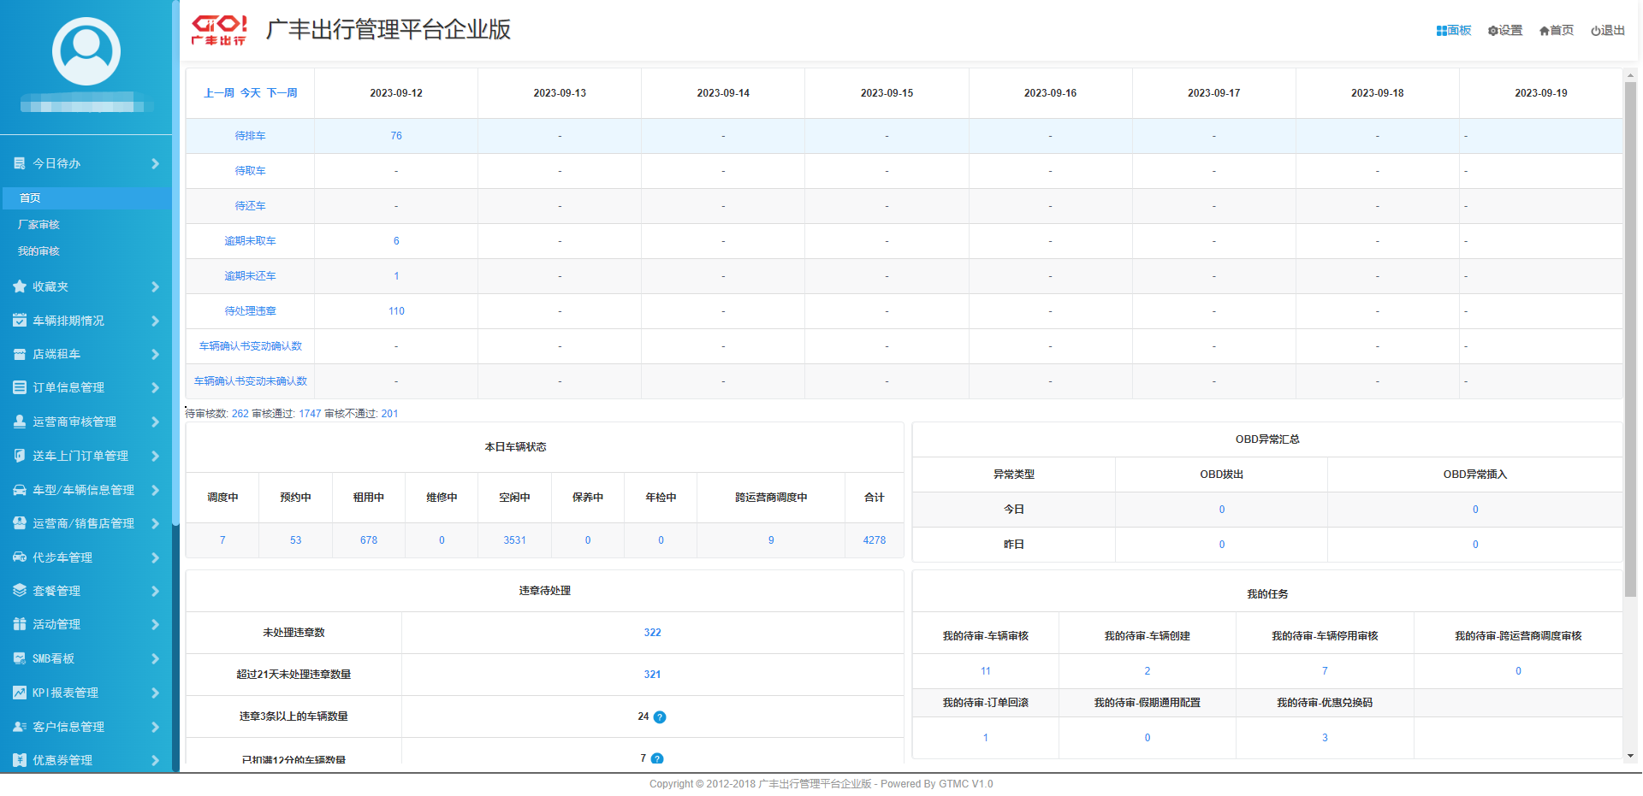
Task: Click the 上一周 link
Action: tap(218, 93)
